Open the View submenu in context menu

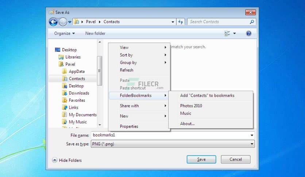pos(139,48)
